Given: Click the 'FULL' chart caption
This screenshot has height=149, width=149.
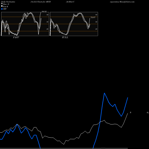Looking at the screenshot, I should tap(65, 38).
